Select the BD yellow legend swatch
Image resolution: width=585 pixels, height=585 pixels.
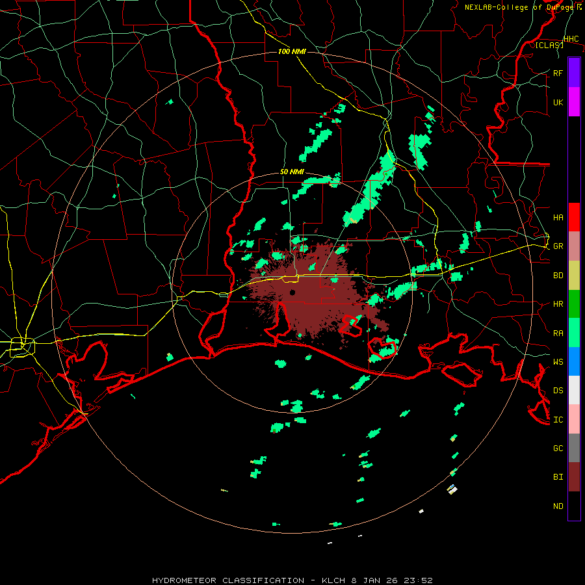tap(574, 275)
